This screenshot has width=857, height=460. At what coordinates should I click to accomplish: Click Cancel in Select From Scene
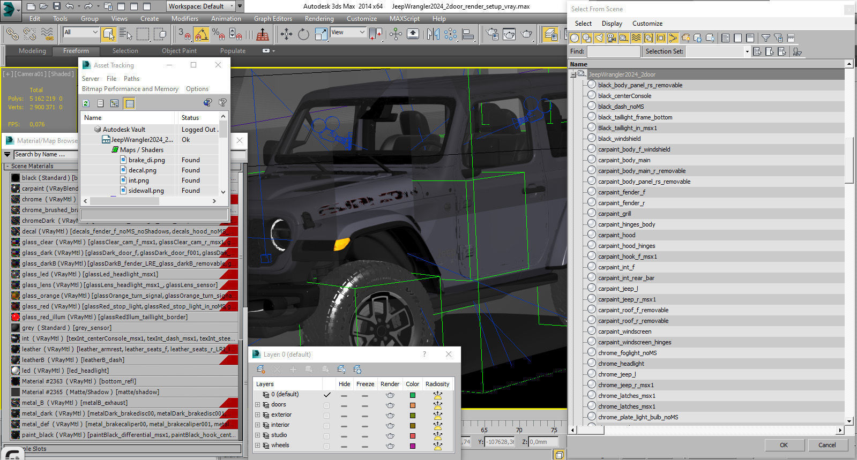pos(827,445)
